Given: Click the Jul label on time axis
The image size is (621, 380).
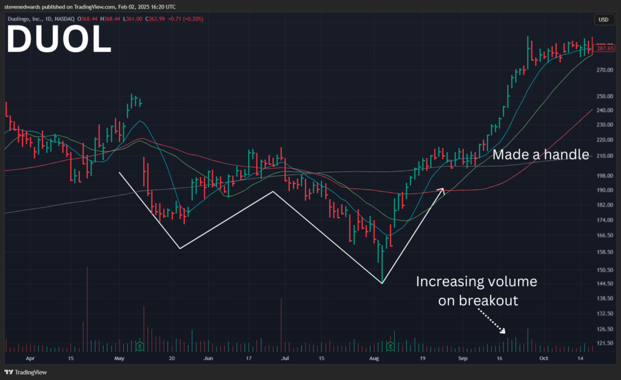Looking at the screenshot, I should click(285, 358).
